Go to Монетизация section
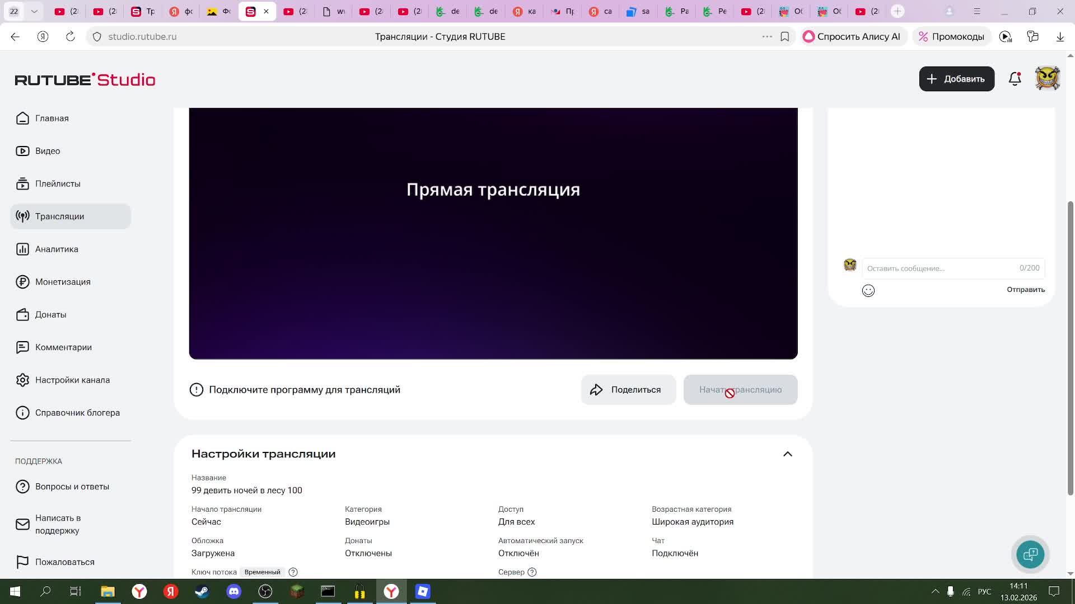This screenshot has width=1075, height=604. (x=63, y=282)
